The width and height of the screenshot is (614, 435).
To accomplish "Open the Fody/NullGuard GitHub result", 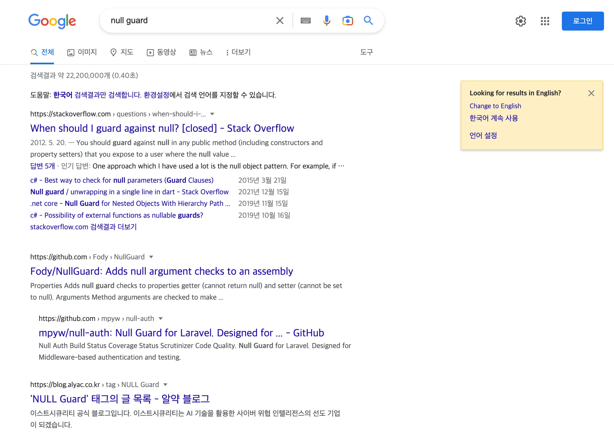I will pos(162,271).
